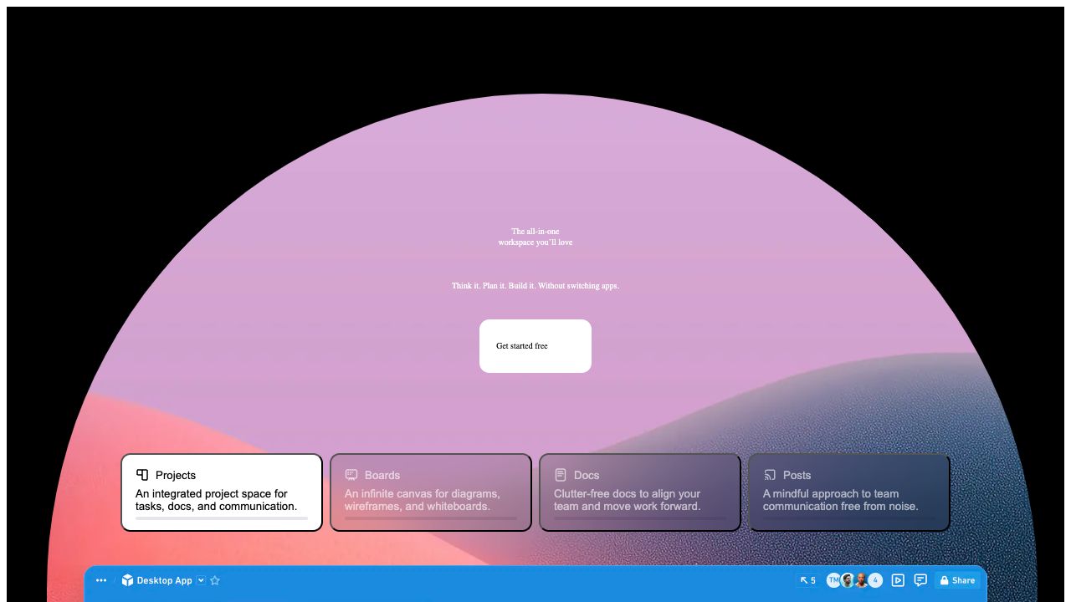Click the TM collaborator avatar
The width and height of the screenshot is (1071, 602).
click(833, 580)
